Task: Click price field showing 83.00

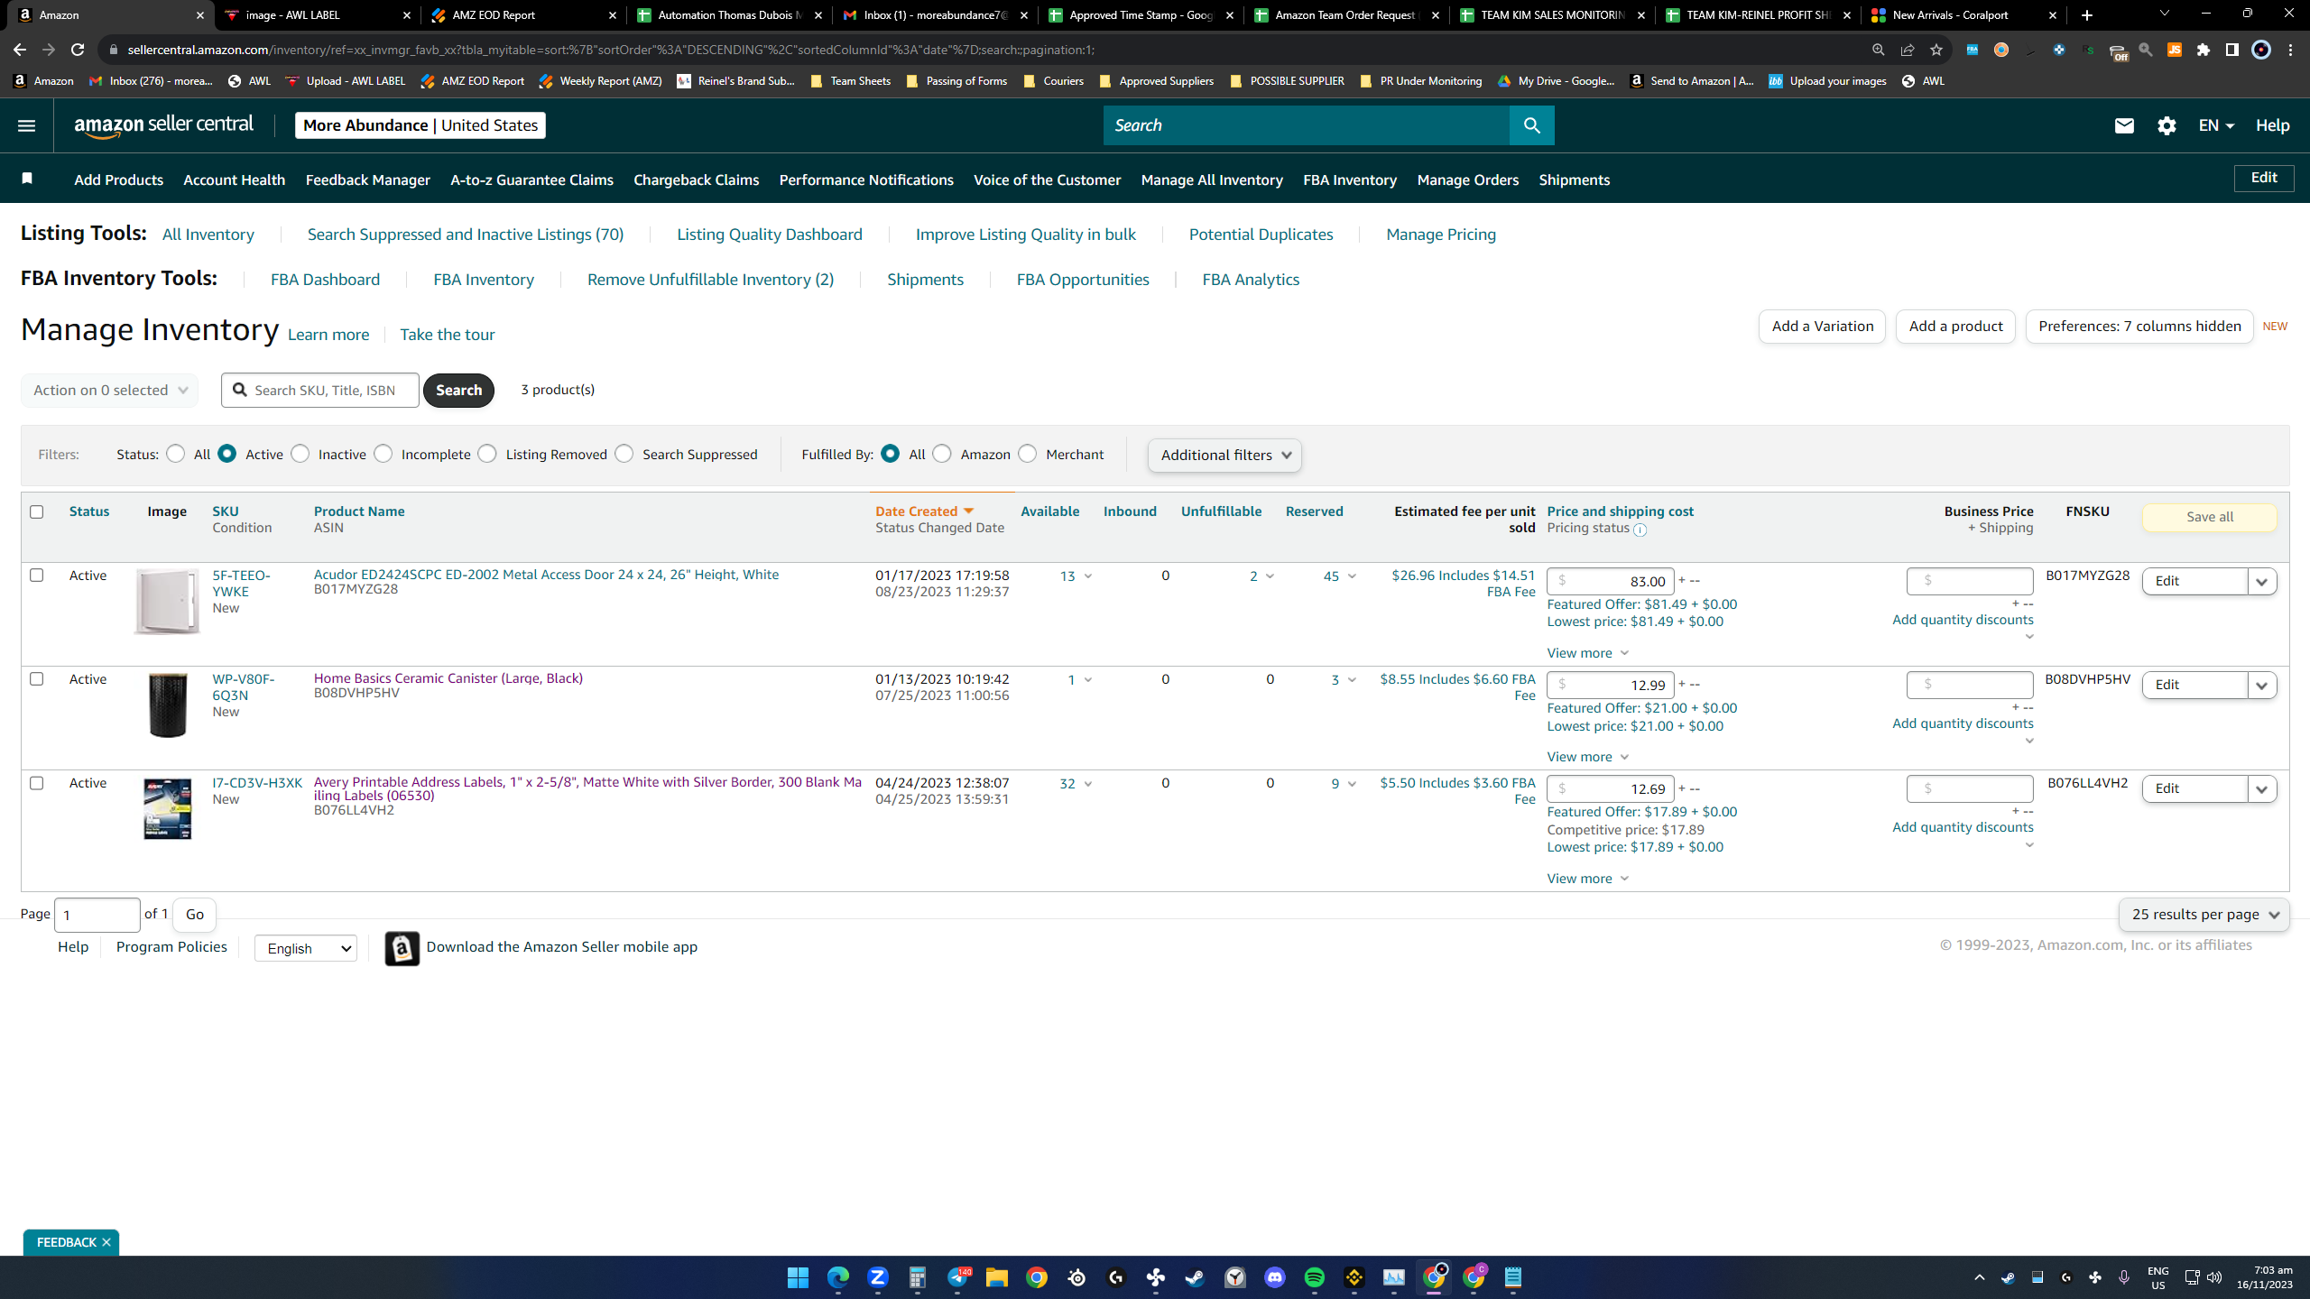Action: 1611,581
